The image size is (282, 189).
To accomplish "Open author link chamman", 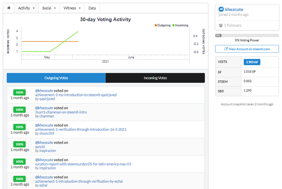I will [47, 116].
